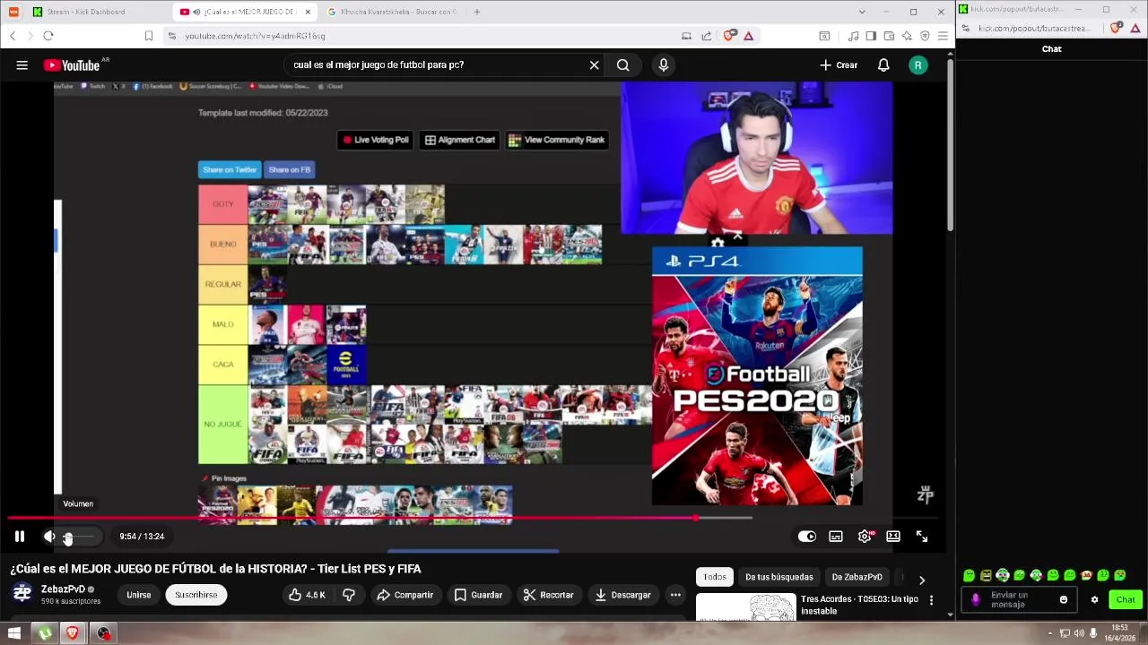This screenshot has width=1148, height=645.
Task: Dislike the video with thumbs down
Action: point(349,595)
